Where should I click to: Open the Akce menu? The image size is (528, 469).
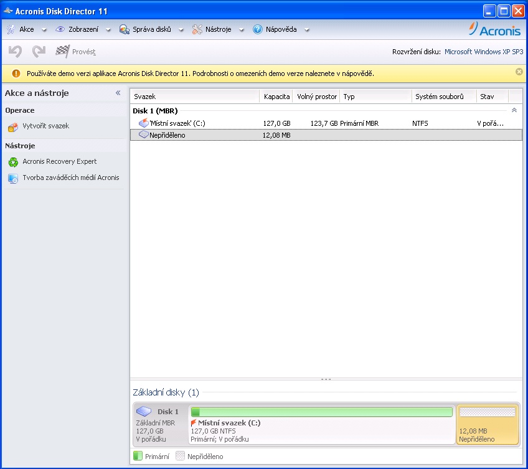point(27,29)
